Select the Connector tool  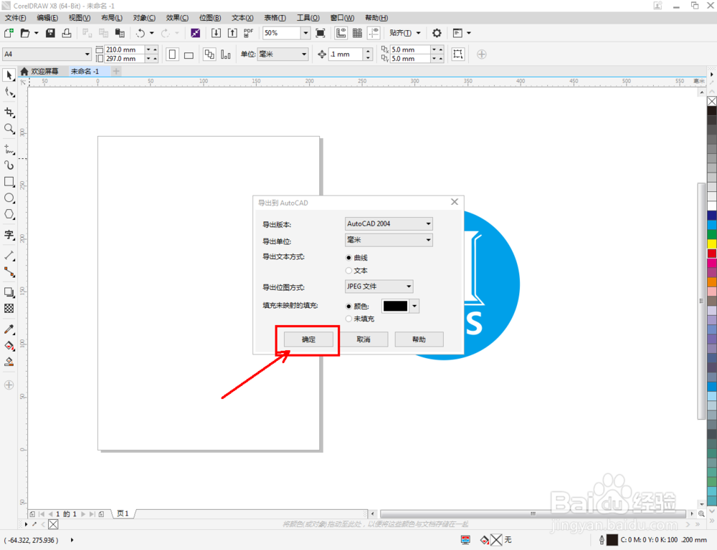9,272
